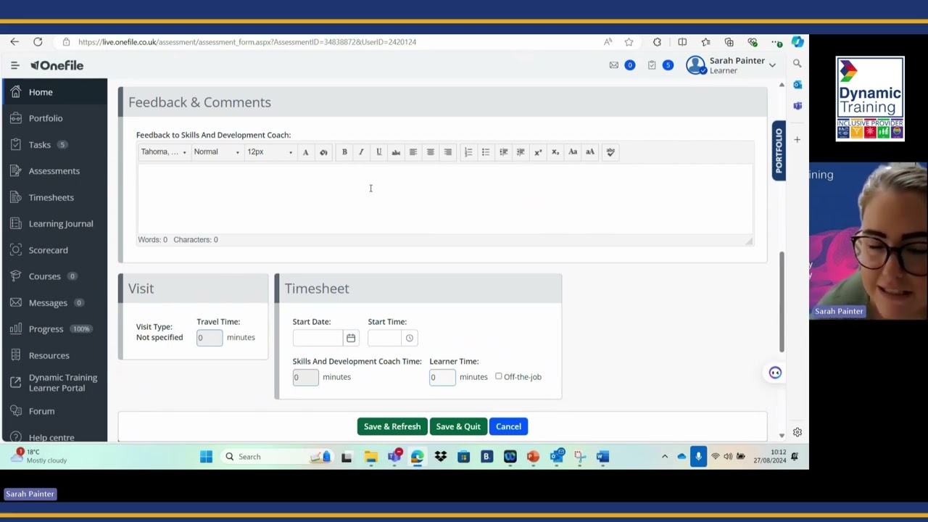This screenshot has height=522, width=928.
Task: Open Progress in the sidebar
Action: [x=54, y=329]
